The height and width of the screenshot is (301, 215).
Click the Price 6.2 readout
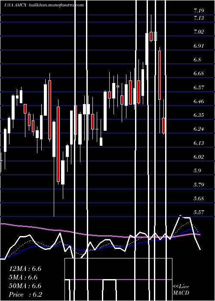point(25,295)
